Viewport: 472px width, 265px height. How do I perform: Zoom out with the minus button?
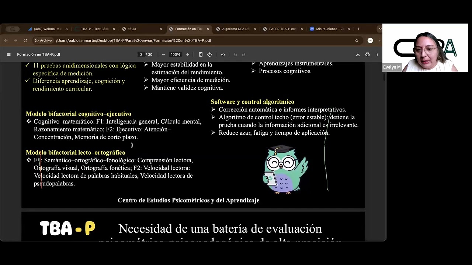163,54
